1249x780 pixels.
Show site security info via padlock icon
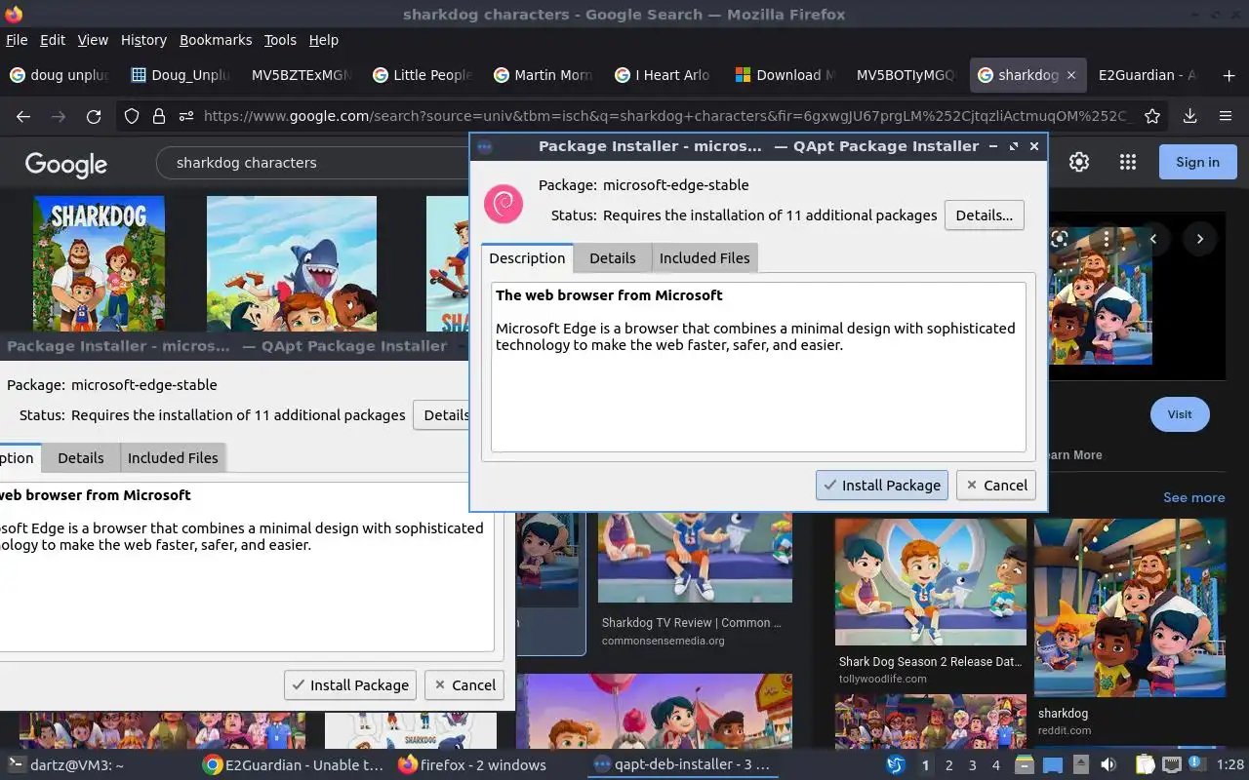click(x=159, y=116)
